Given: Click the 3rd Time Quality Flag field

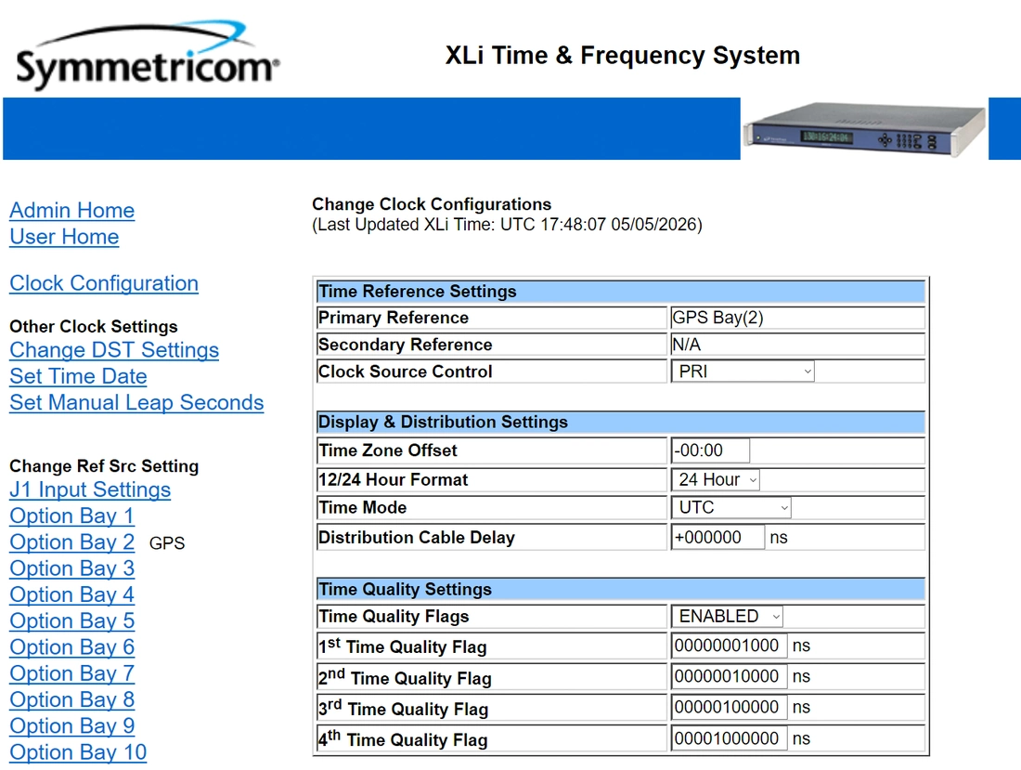Looking at the screenshot, I should coord(730,708).
